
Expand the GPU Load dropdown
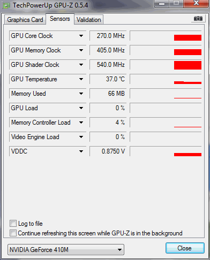tap(81, 108)
